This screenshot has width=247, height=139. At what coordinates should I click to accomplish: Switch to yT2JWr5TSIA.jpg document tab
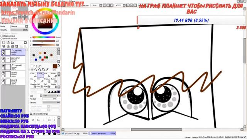click(75, 134)
